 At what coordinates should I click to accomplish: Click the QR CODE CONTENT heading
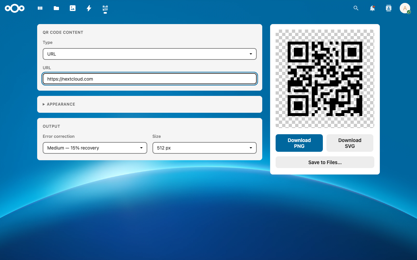coord(63,32)
